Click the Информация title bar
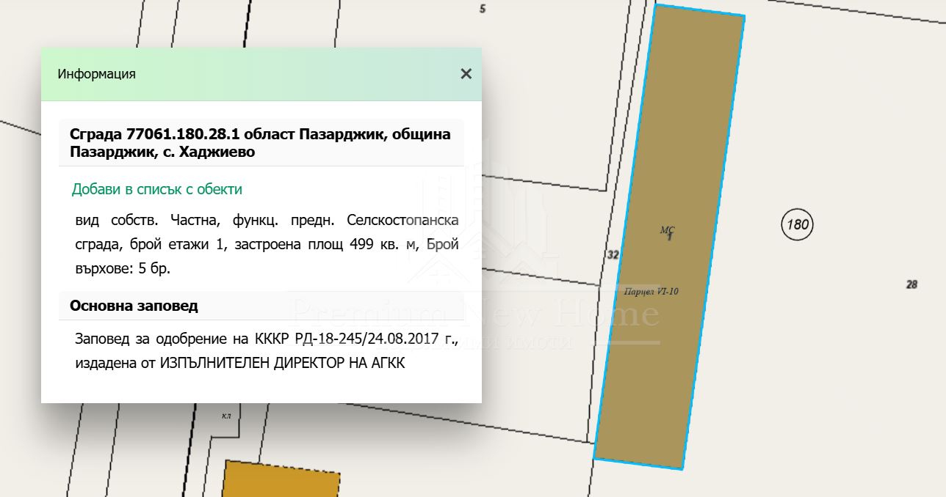Viewport: 946px width, 497px height. point(96,73)
